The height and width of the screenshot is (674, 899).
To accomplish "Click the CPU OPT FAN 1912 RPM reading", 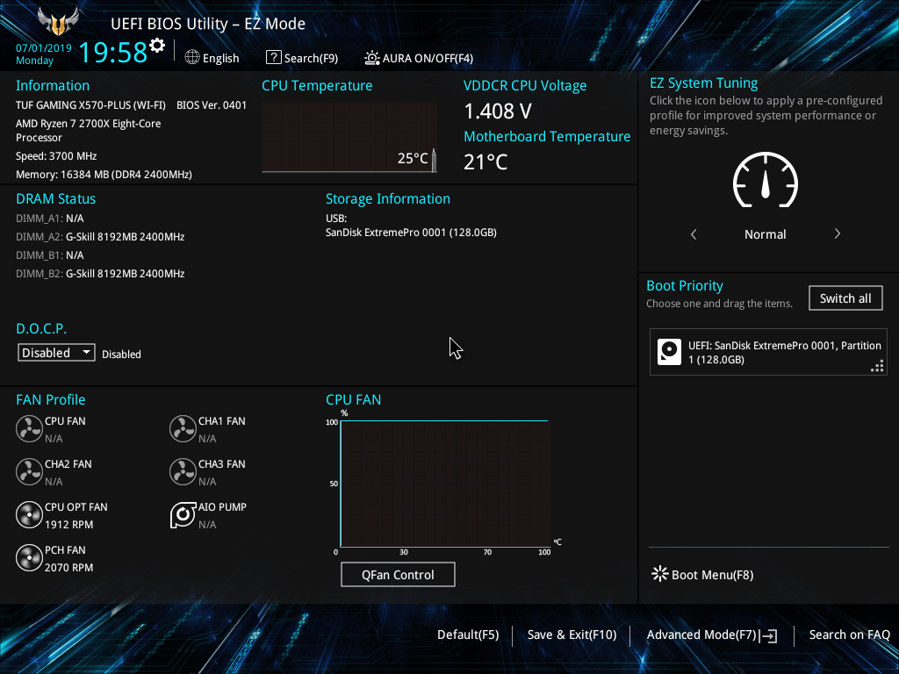I will [68, 525].
